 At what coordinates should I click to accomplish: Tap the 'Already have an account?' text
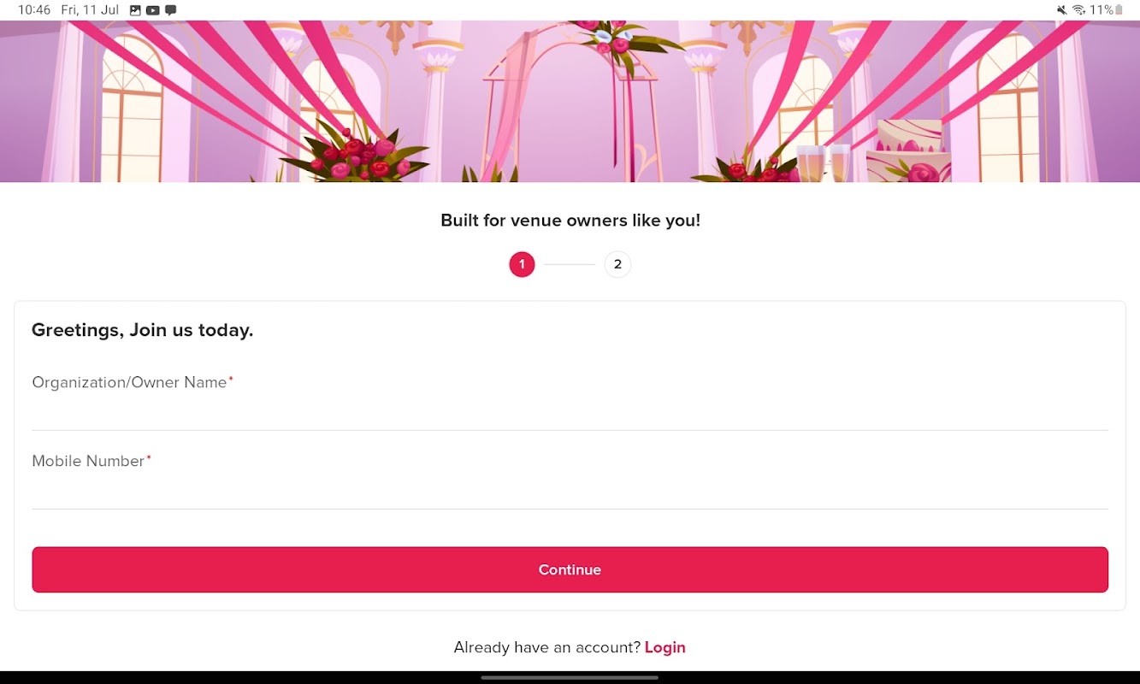click(x=547, y=647)
